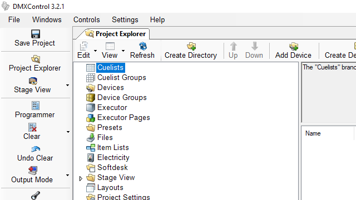Open the Stage View sidebar icon
356x200 pixels.
coord(33,81)
